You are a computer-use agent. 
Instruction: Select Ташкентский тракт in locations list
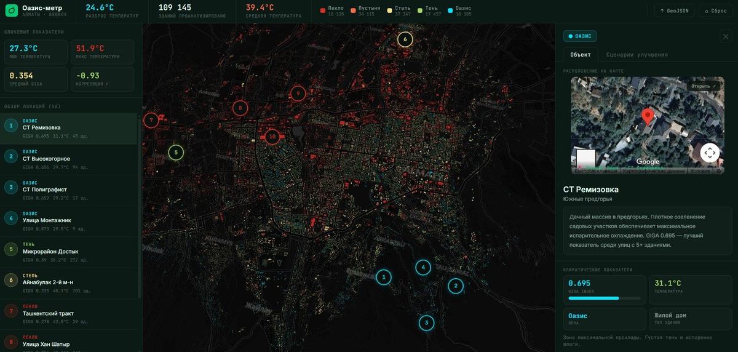69,314
